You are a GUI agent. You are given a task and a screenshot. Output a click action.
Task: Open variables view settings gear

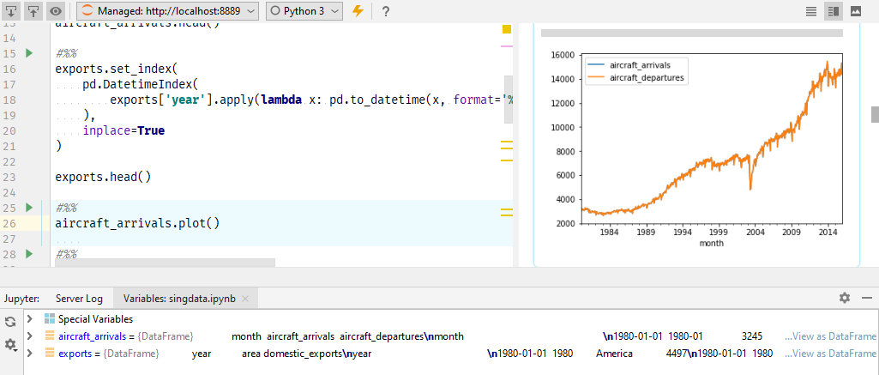(x=10, y=345)
